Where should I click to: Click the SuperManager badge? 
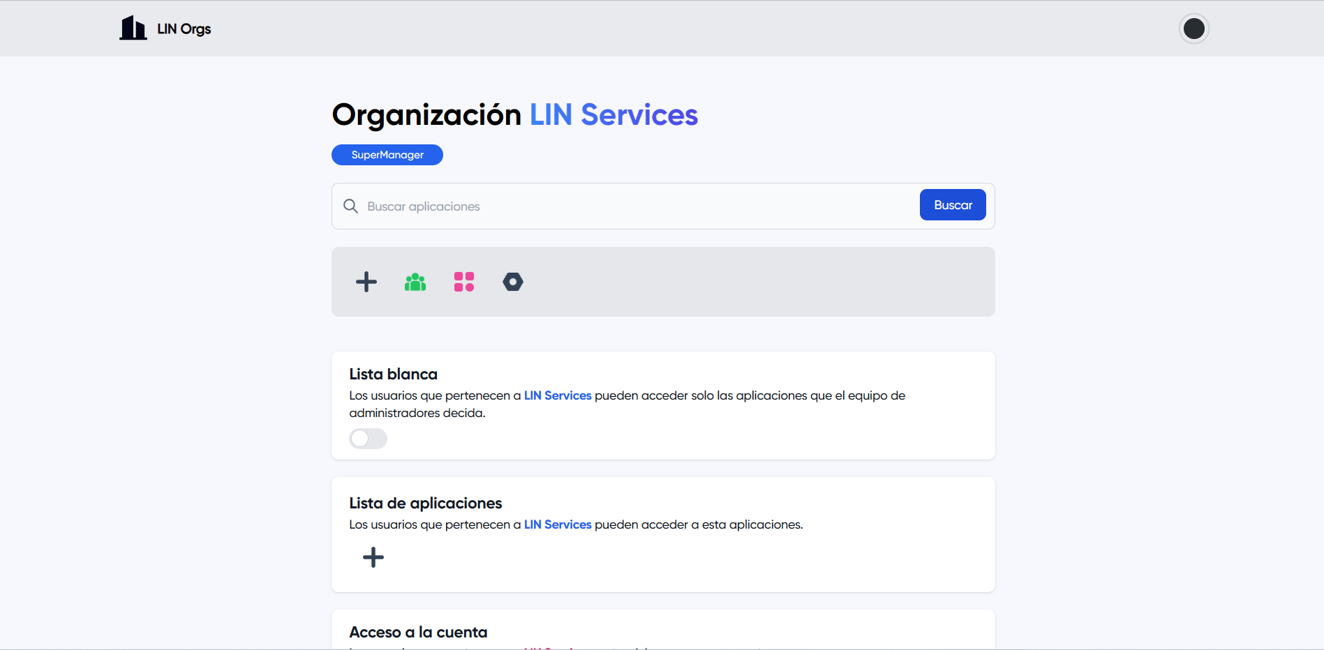coord(387,154)
